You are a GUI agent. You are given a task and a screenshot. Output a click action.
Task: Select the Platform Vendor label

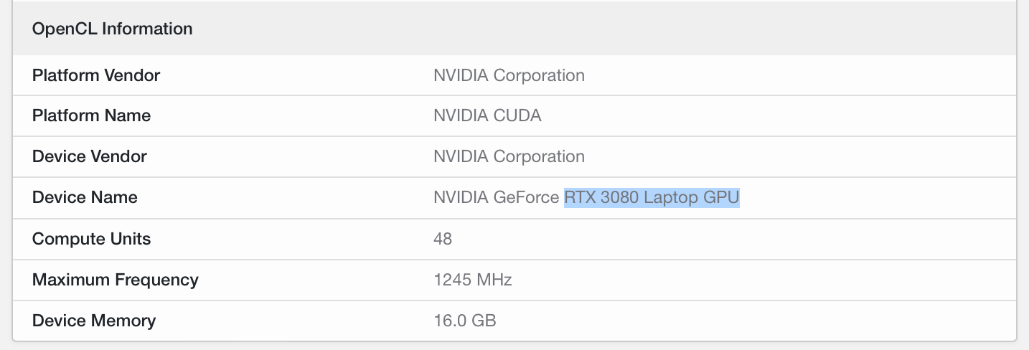[x=96, y=75]
